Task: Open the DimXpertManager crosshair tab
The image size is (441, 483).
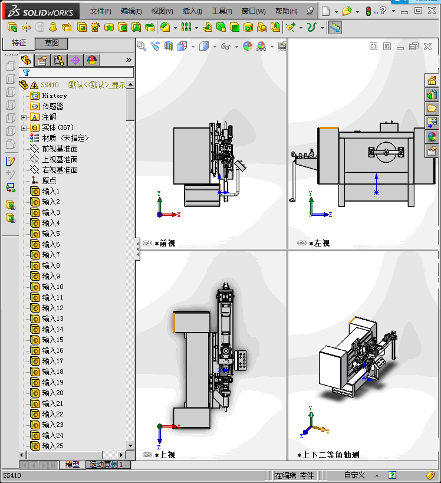Action: (x=75, y=60)
